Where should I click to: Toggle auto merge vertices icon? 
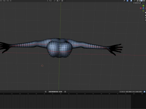(x=140, y=3)
